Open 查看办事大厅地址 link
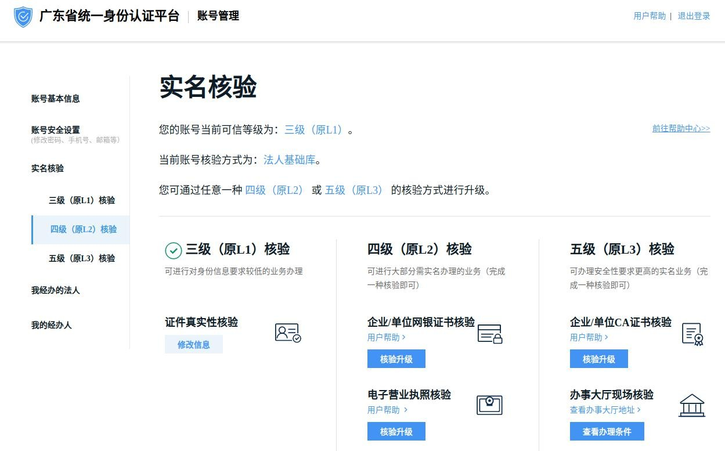725x451 pixels. coord(605,410)
